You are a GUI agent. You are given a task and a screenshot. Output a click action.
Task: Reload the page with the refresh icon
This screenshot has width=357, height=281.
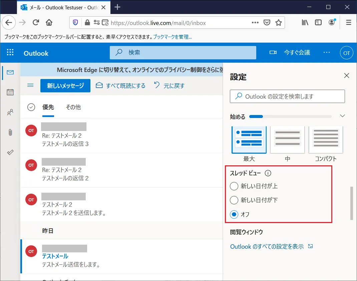click(36, 23)
